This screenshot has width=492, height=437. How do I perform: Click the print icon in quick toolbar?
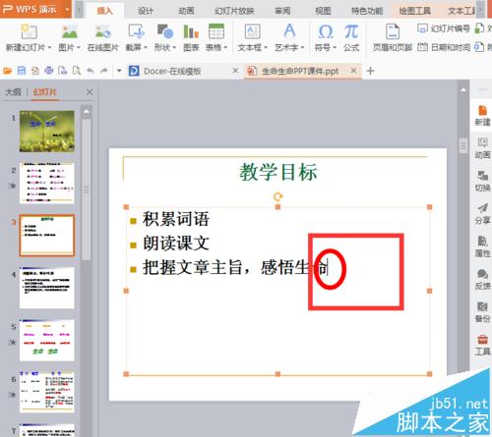click(49, 71)
